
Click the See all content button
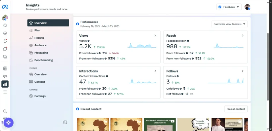(236, 109)
